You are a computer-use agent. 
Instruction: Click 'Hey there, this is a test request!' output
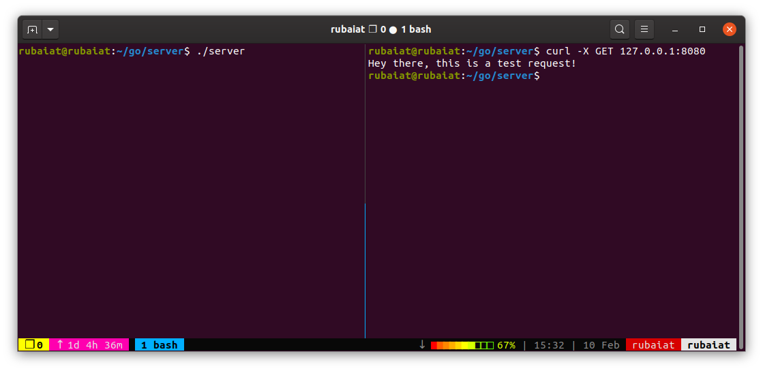click(x=472, y=63)
